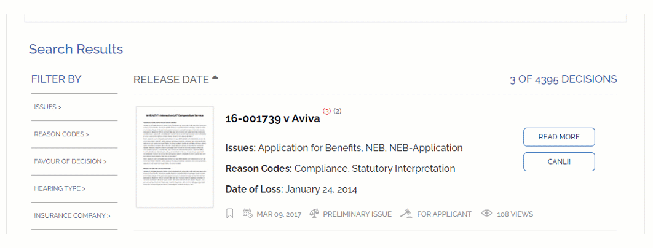Open the decision document thumbnail preview
653x248 pixels.
(175, 157)
